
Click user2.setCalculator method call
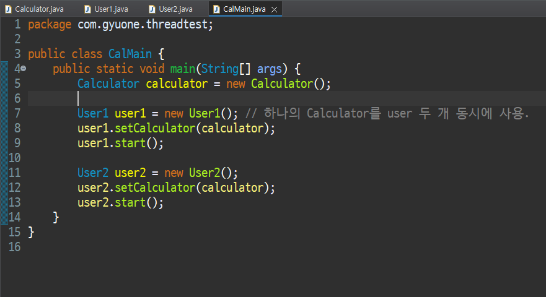tap(176, 188)
